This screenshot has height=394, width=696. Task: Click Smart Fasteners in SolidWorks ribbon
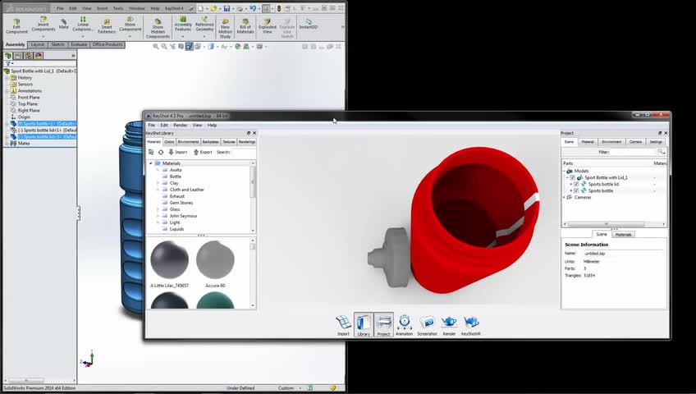point(107,26)
